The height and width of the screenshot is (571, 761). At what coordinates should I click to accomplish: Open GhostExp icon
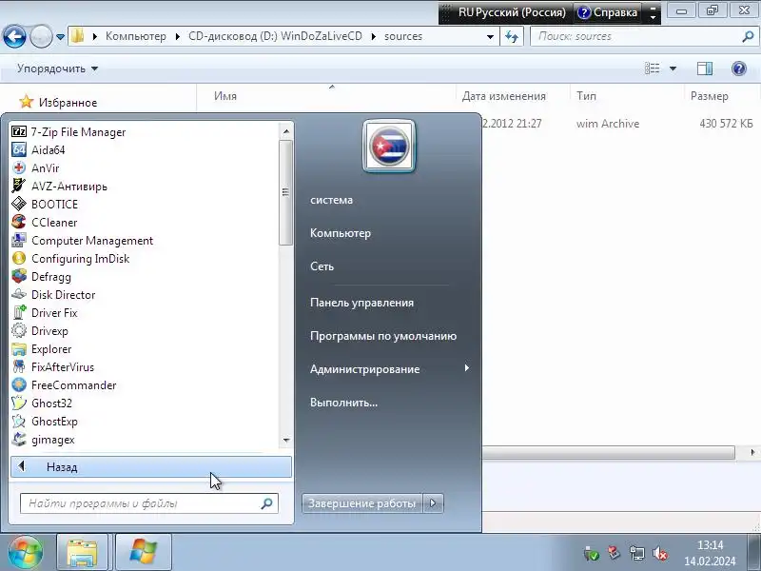click(19, 422)
